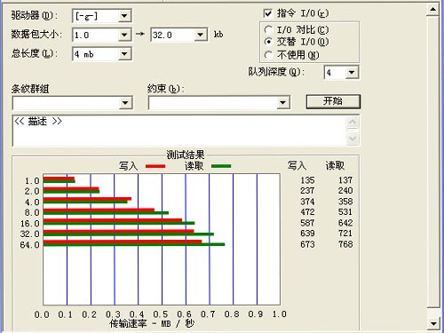Open the packet size 1.0 dropdown
444x333 pixels.
click(124, 36)
